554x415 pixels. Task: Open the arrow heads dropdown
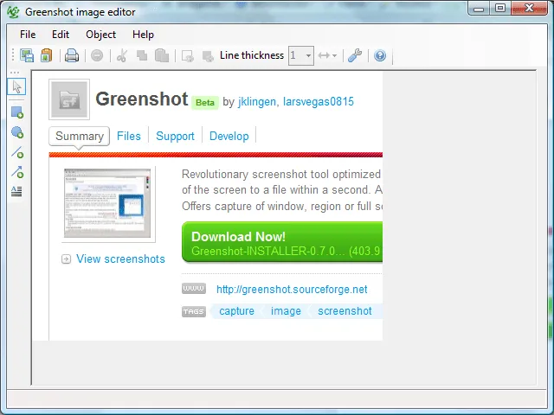(x=327, y=55)
